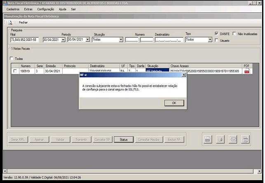Click the Cancelar NF button

103,140
